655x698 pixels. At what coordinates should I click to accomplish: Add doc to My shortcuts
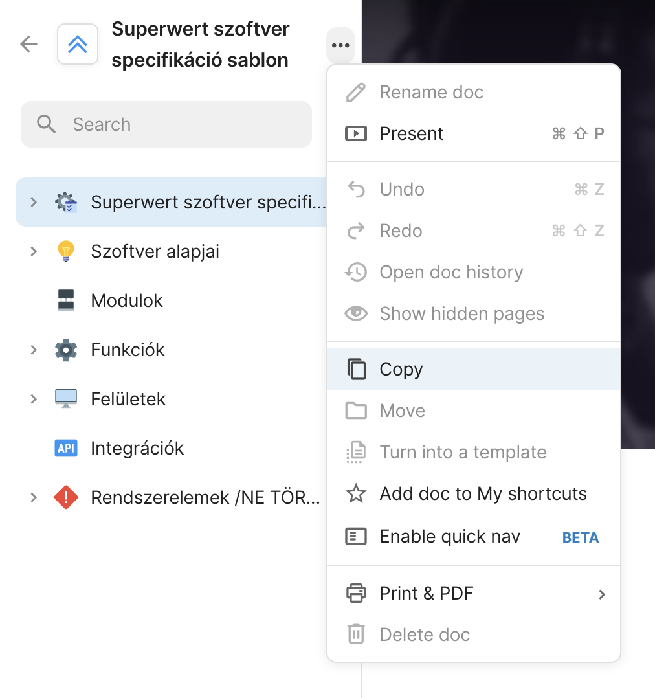click(483, 493)
